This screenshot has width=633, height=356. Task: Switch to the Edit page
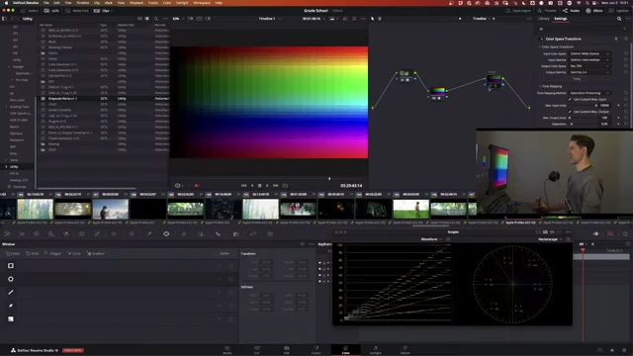click(x=286, y=350)
